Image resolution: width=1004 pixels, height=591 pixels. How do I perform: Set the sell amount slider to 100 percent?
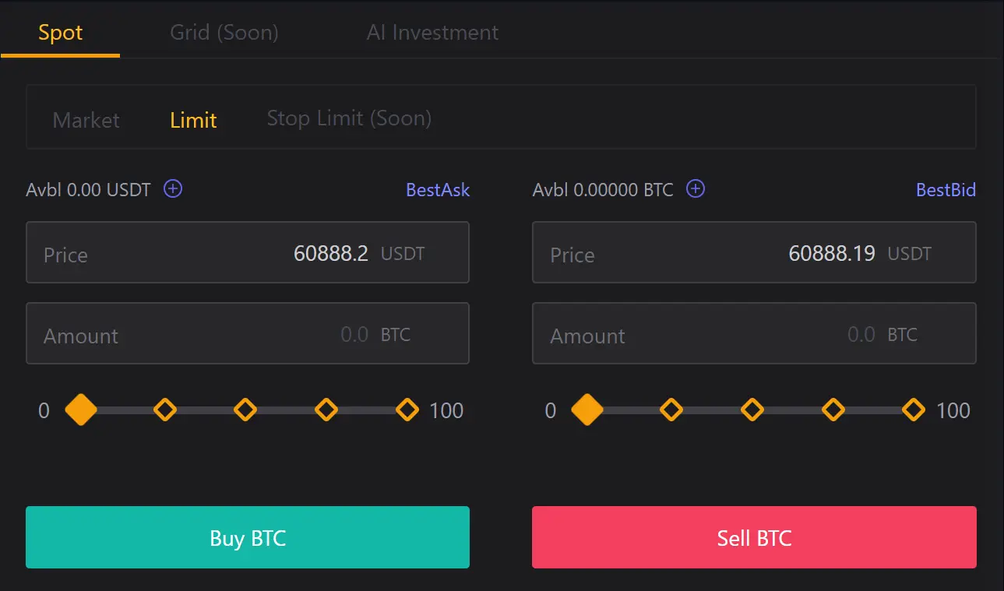point(913,409)
